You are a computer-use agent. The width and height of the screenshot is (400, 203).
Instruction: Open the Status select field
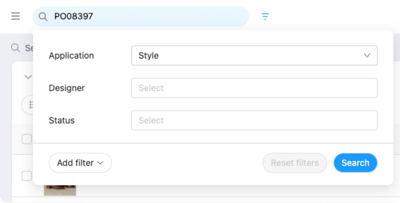click(x=254, y=120)
